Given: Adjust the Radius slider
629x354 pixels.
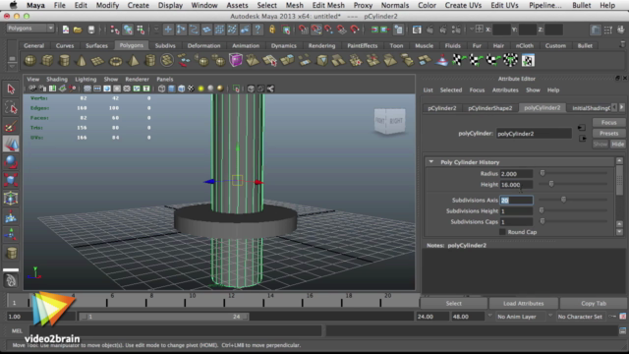Looking at the screenshot, I should 543,173.
